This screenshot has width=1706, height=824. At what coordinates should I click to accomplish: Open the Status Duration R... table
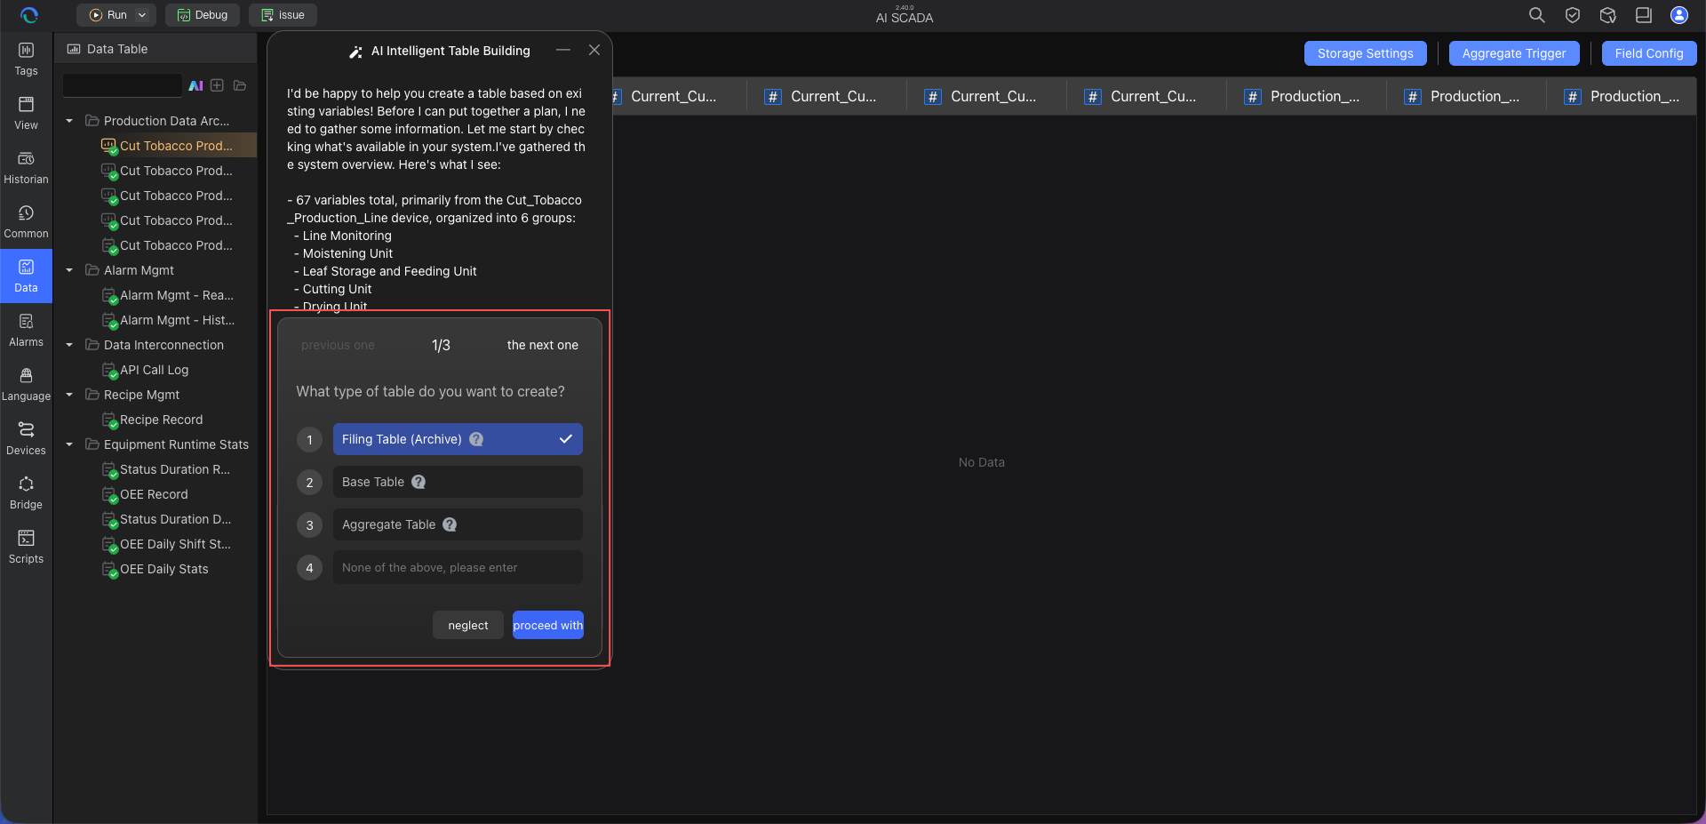[165, 469]
